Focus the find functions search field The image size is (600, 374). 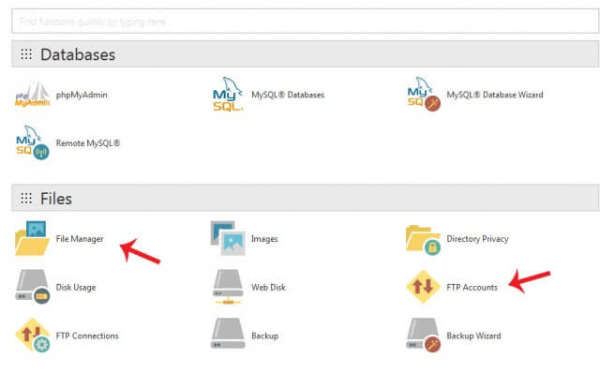point(306,21)
